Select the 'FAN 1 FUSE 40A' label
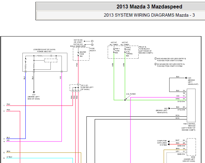The image size is (205, 163). (x=117, y=51)
